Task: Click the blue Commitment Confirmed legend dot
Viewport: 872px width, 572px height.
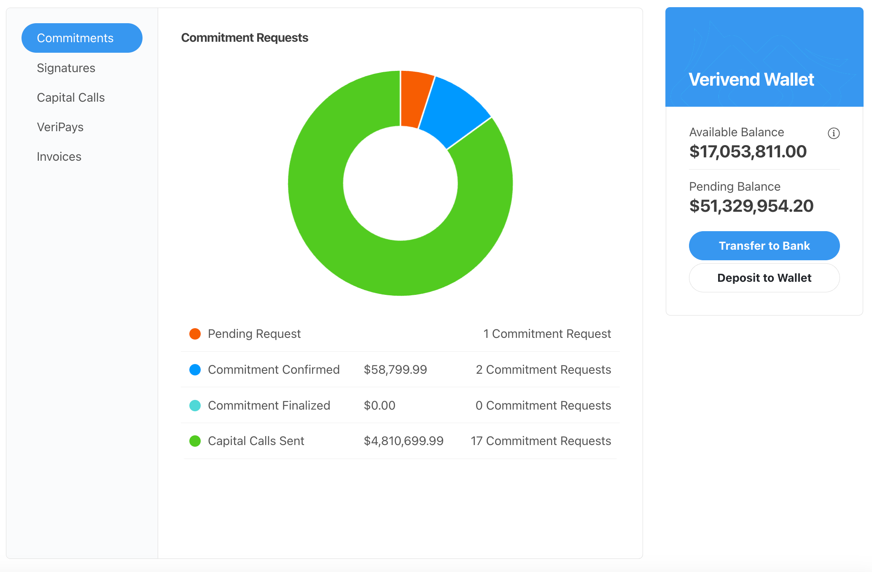Action: point(195,370)
